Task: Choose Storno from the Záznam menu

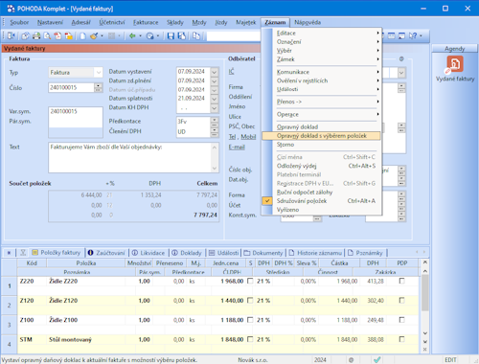Action: [x=322, y=145]
